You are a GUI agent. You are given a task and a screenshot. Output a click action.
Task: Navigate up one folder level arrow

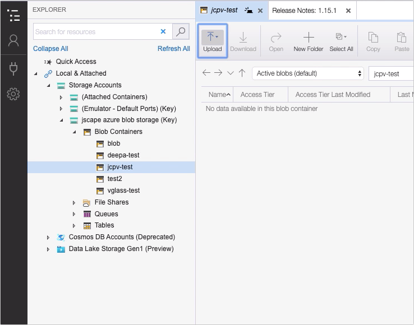[x=242, y=73]
